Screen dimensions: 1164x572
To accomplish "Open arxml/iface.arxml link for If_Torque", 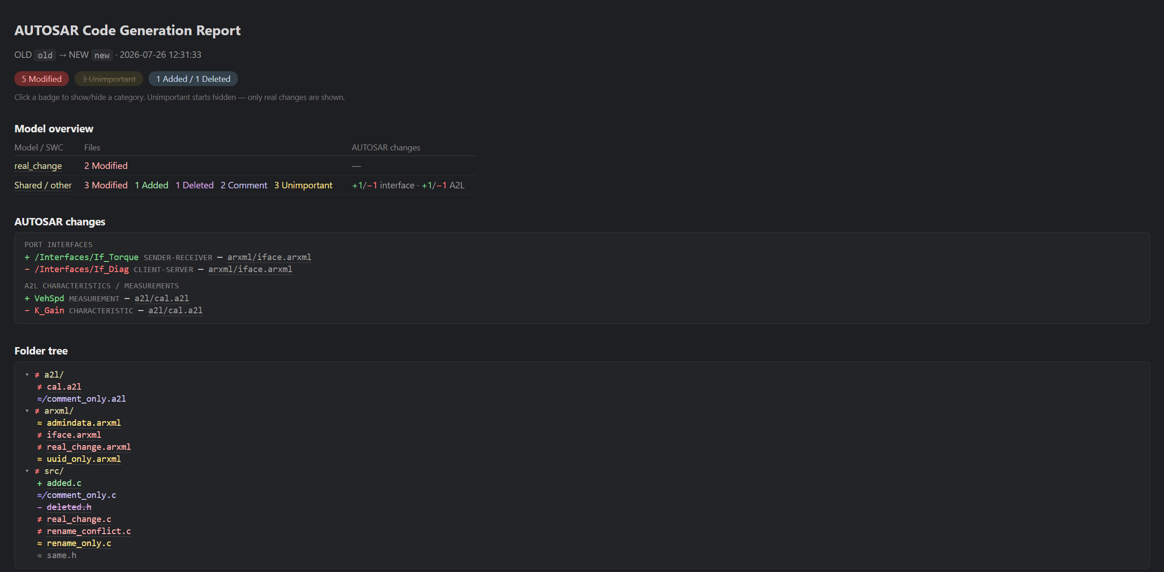I will pos(269,257).
